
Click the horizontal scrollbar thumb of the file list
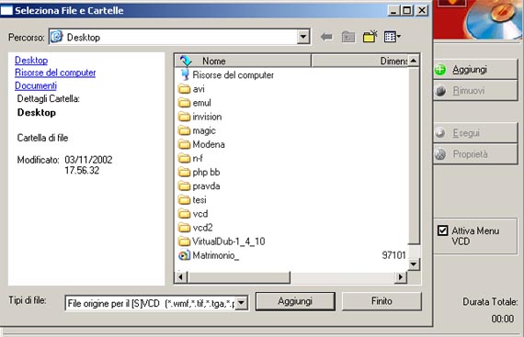coord(239,277)
